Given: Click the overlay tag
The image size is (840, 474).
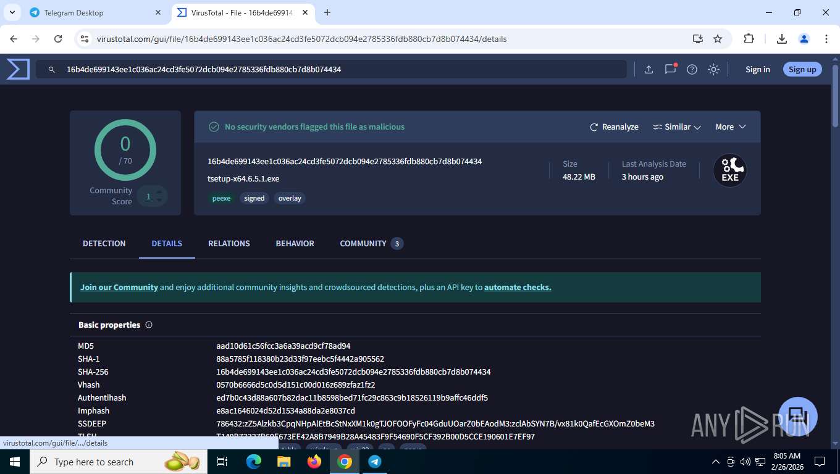Looking at the screenshot, I should (290, 198).
